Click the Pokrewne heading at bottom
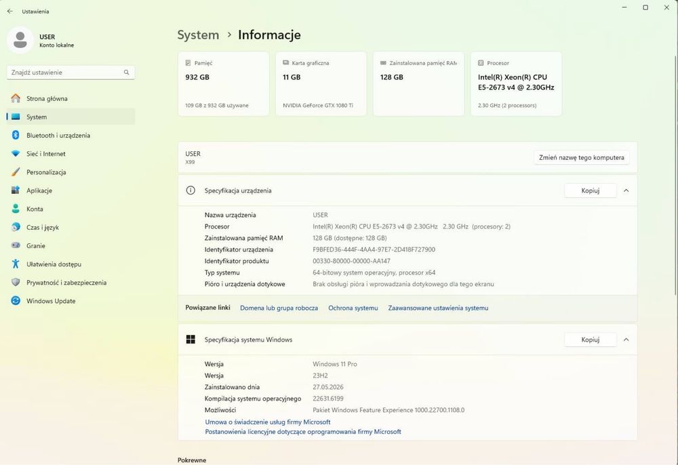 pyautogui.click(x=192, y=460)
